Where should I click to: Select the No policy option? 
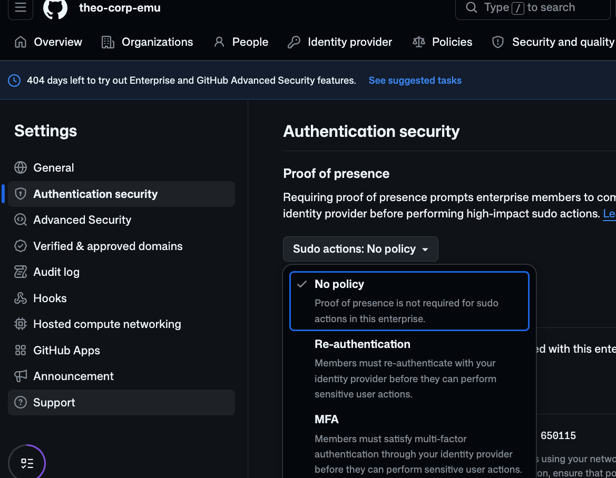click(409, 301)
